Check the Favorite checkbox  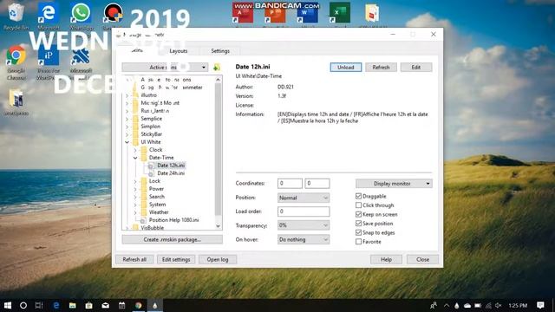coord(358,242)
